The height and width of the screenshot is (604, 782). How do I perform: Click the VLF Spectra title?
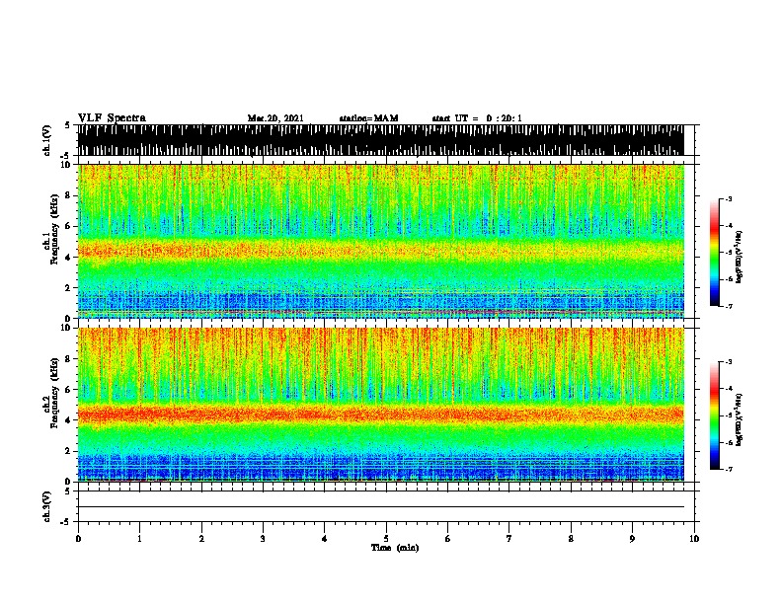pyautogui.click(x=112, y=118)
